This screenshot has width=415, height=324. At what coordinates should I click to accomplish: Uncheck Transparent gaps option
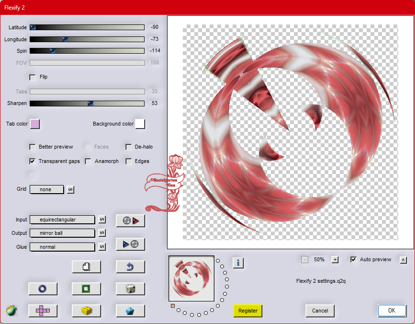[33, 162]
